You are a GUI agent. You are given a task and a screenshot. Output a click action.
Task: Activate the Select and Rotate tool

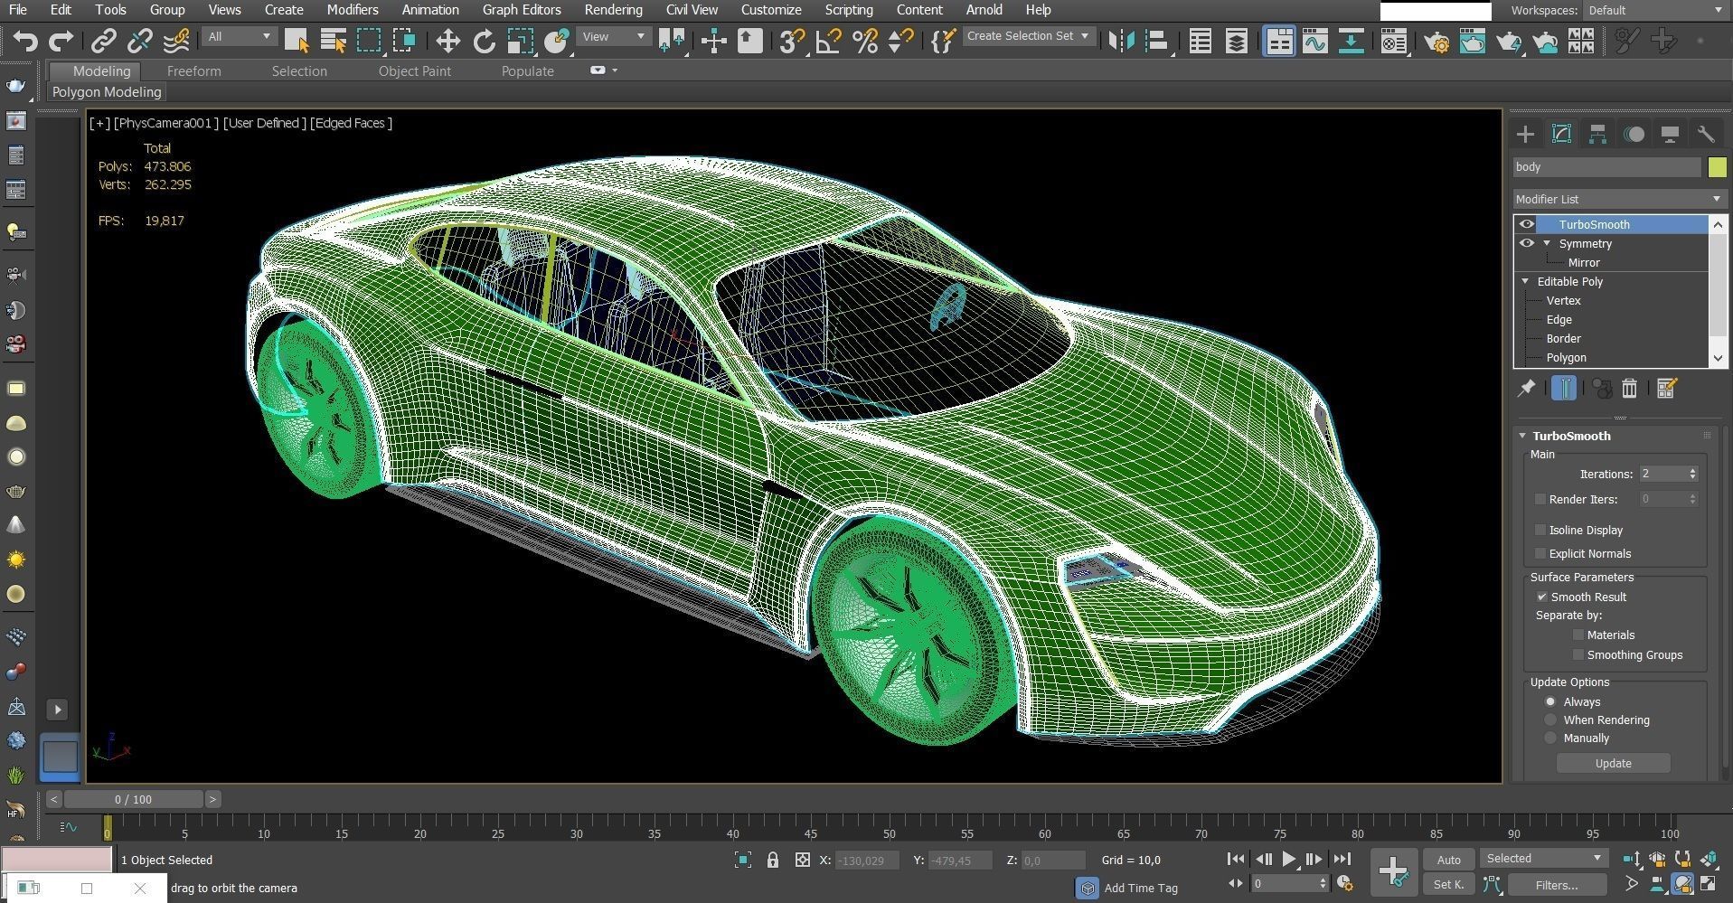click(485, 41)
